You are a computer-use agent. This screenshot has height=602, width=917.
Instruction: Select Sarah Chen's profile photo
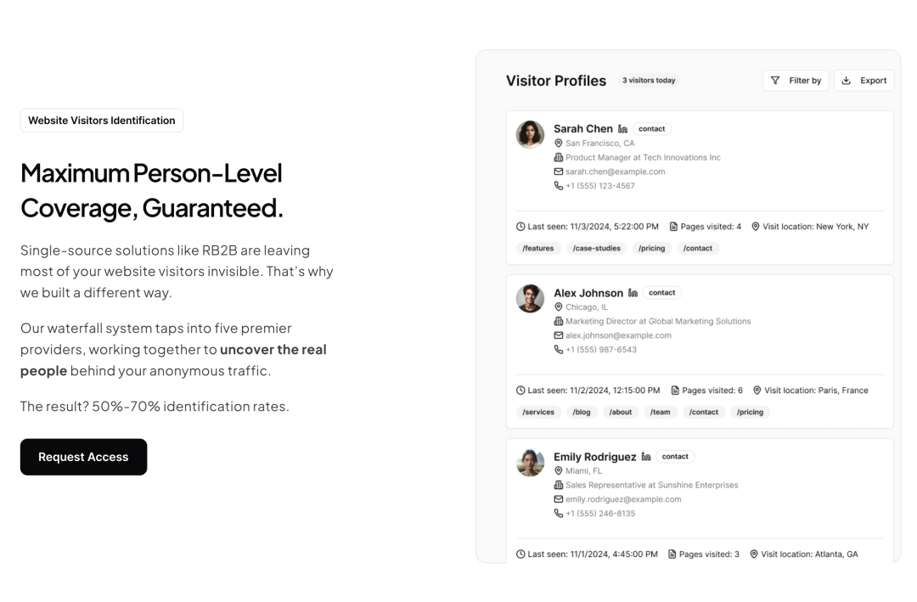(531, 134)
